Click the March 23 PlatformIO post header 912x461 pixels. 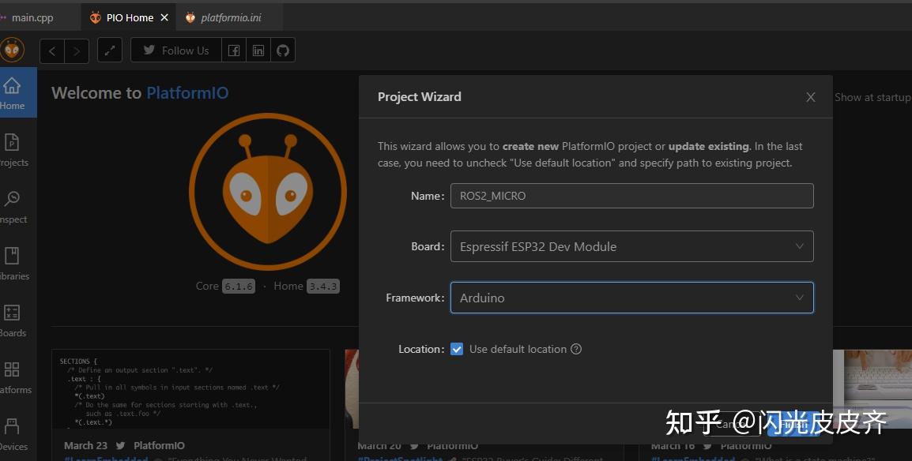tap(124, 445)
